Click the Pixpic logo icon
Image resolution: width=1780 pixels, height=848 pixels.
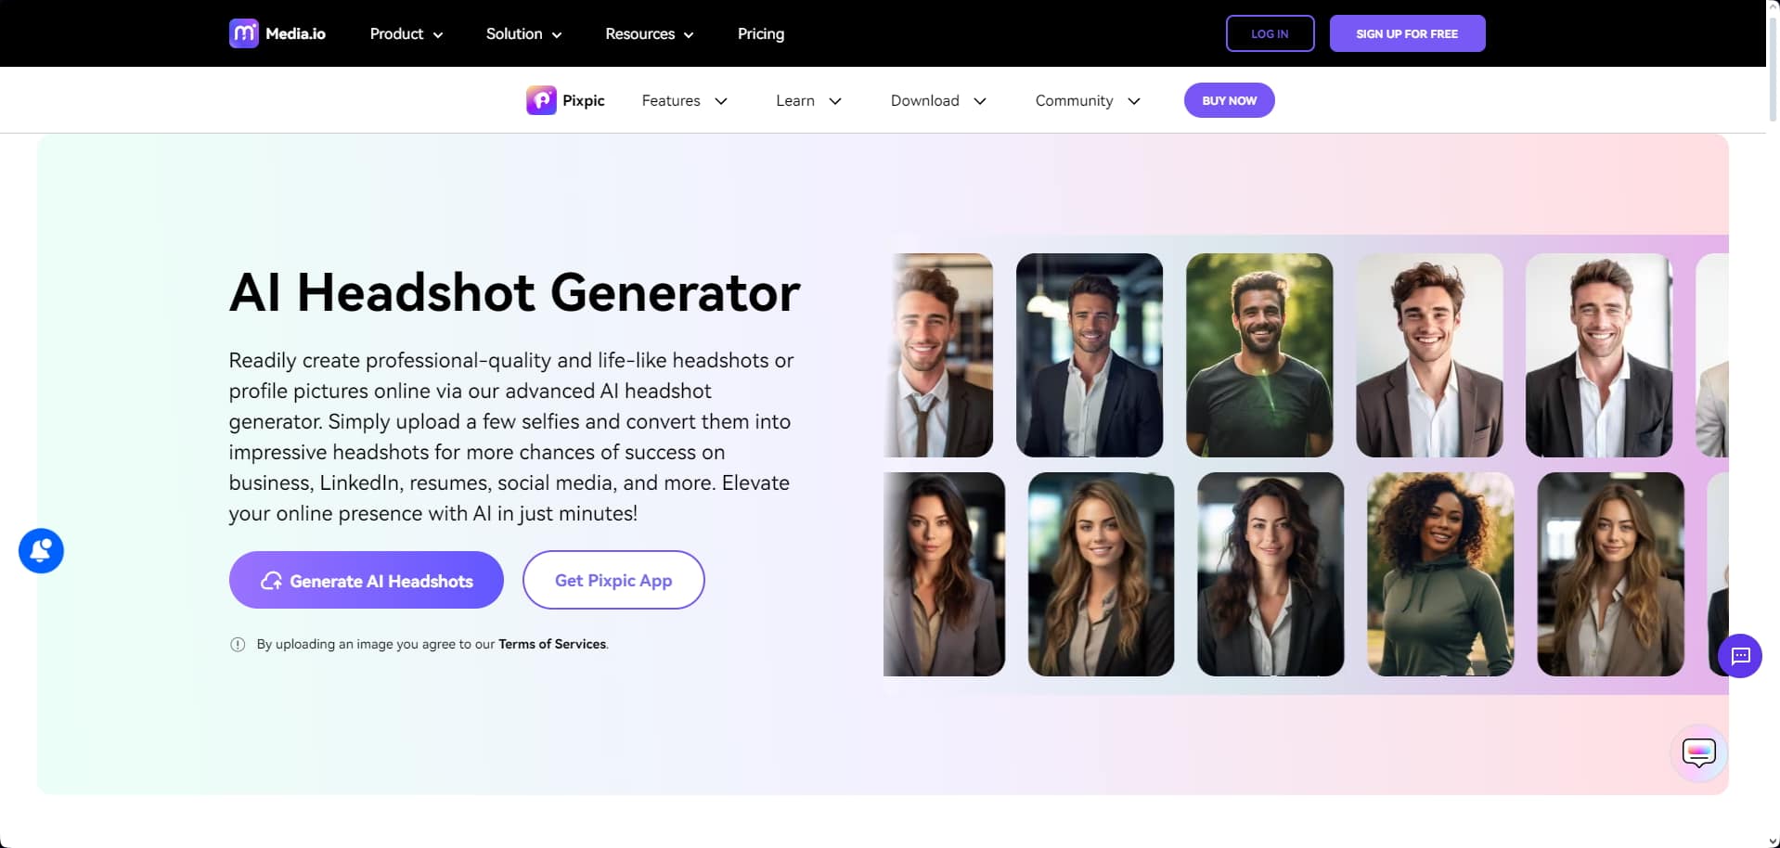pos(541,100)
